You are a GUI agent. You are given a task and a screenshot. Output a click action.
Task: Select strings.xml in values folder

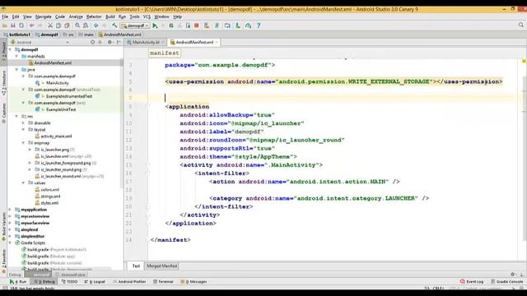tap(50, 196)
